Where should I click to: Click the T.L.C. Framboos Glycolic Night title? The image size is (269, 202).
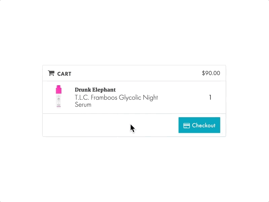click(116, 98)
